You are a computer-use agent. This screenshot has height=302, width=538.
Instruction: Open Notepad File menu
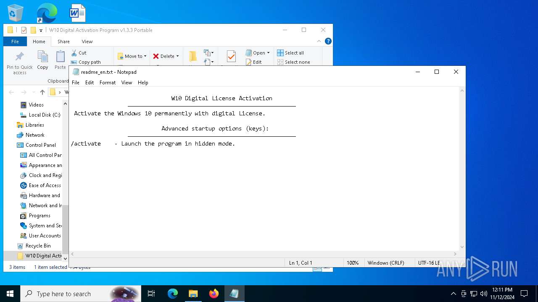[76, 83]
